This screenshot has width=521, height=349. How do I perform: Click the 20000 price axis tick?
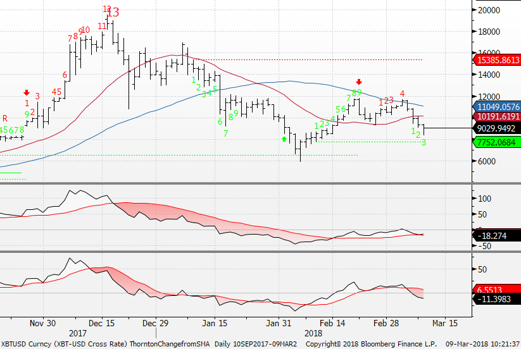click(489, 10)
